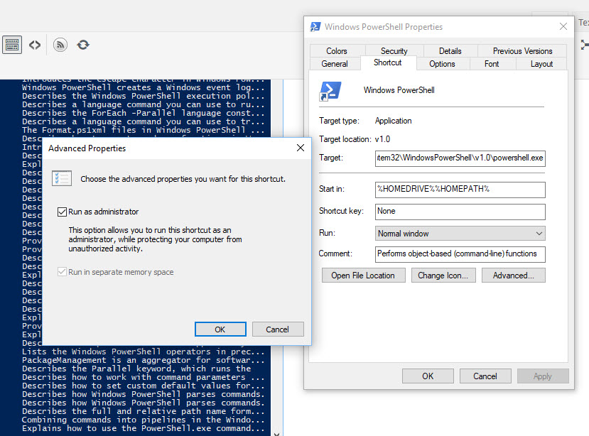Open the Previous Versions tab
Screen dimensions: 589x436
point(522,50)
